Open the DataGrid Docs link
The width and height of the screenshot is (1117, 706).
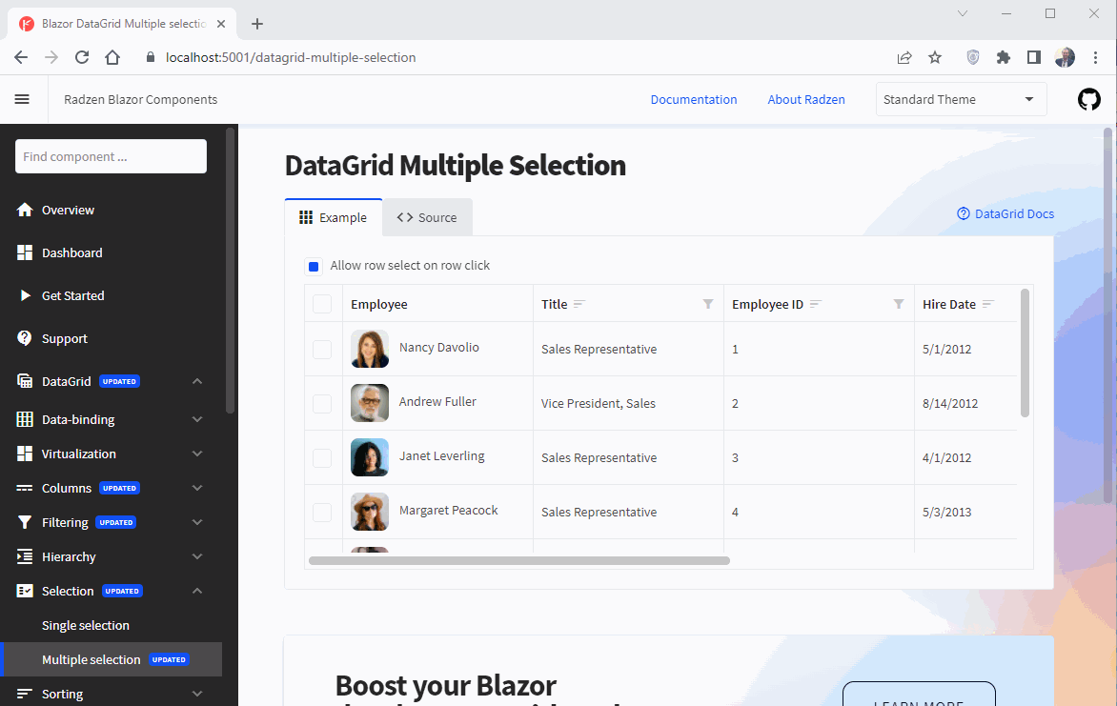1005,213
